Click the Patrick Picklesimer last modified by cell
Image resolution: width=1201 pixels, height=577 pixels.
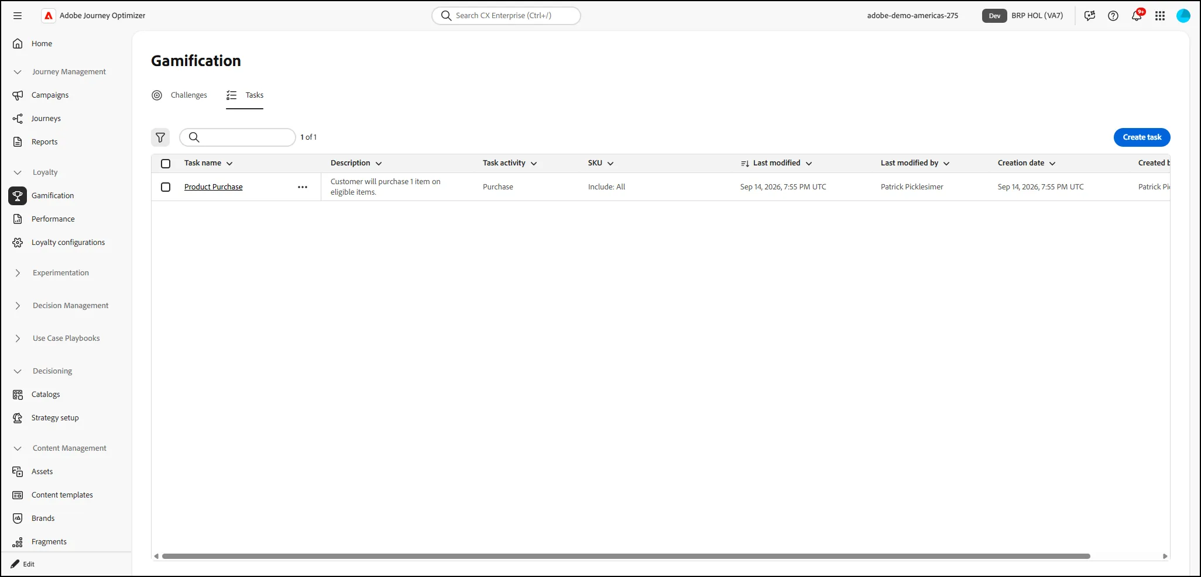coord(912,187)
